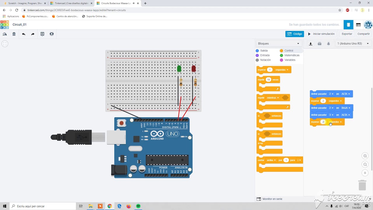Open the Aplicaciones bookmark
Viewport: 373px width, 210px height.
click(x=11, y=16)
